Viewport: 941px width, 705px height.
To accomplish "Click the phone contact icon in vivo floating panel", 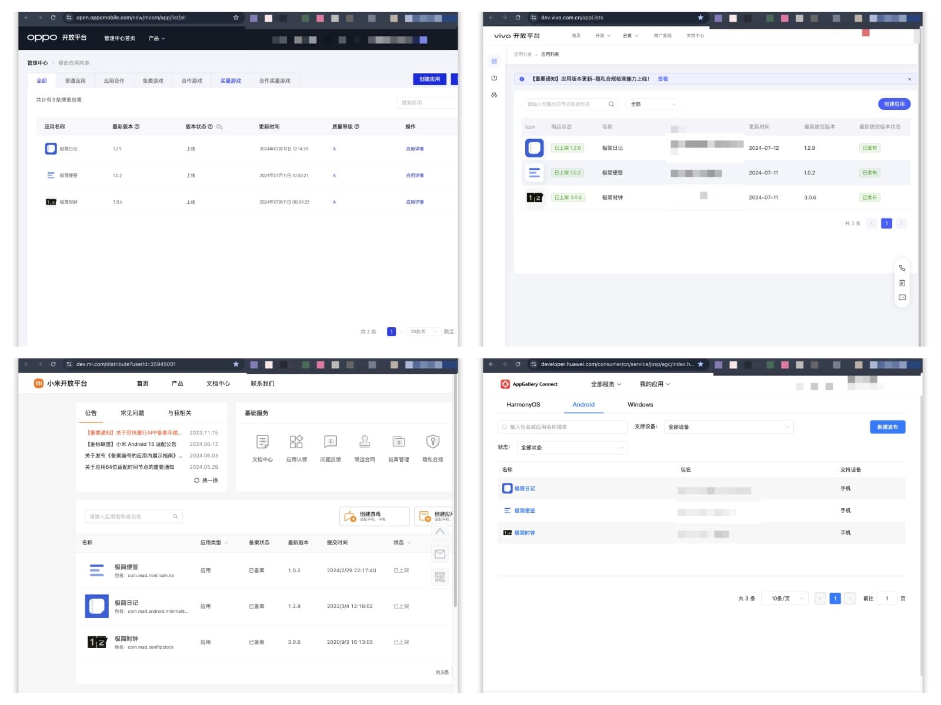I will tap(902, 268).
